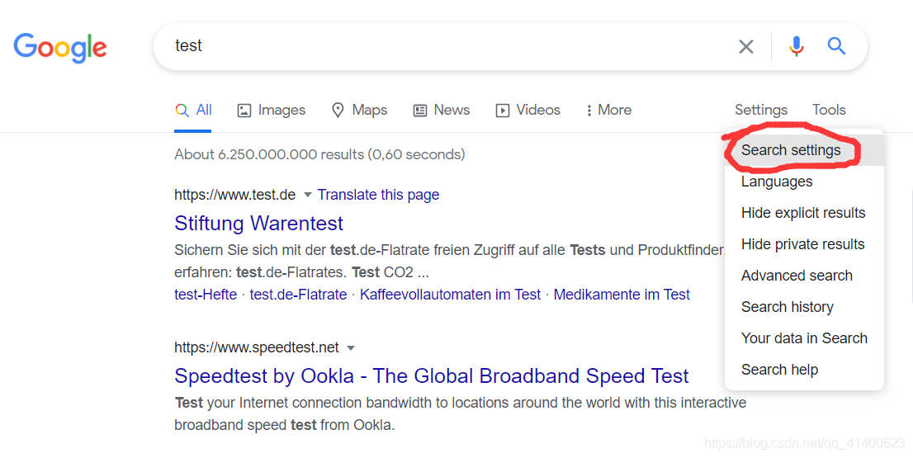The image size is (913, 458).
Task: Open the Tools button
Action: 829,110
